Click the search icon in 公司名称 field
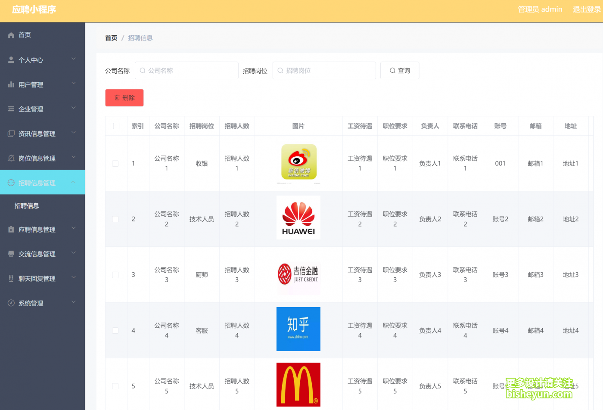The width and height of the screenshot is (603, 410). (143, 71)
